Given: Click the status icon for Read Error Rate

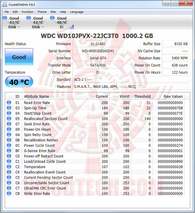Looking at the screenshot, I should point(9,102).
